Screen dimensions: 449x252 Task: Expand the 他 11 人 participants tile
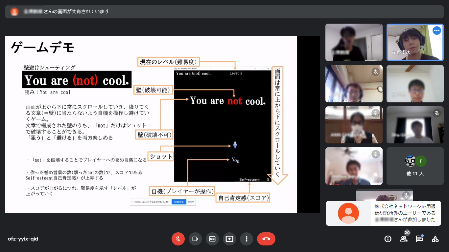point(415,166)
